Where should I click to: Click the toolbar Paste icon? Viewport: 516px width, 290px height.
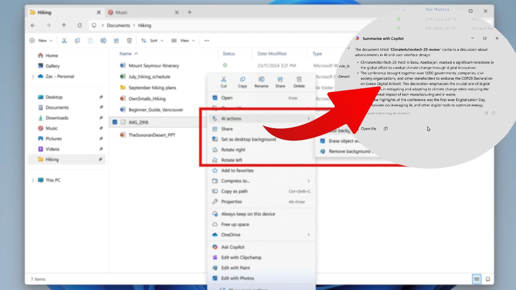click(x=90, y=41)
